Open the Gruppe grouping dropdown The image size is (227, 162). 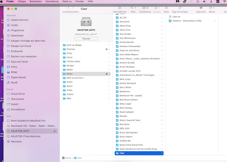[x=157, y=8]
